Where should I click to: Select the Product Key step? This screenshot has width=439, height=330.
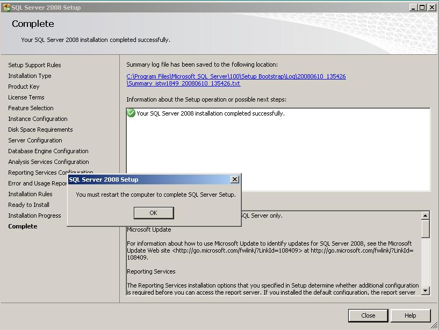click(24, 87)
